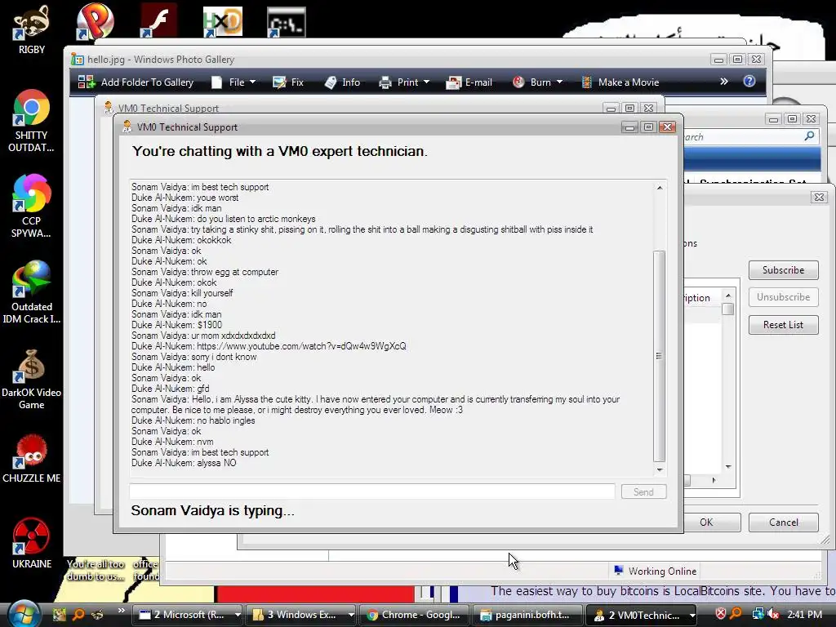Viewport: 836px width, 627px height.
Task: Open the HxD hex editor shortcut
Action: 222,22
